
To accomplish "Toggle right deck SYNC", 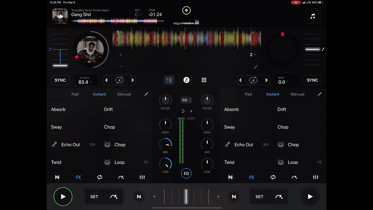I will tap(312, 80).
